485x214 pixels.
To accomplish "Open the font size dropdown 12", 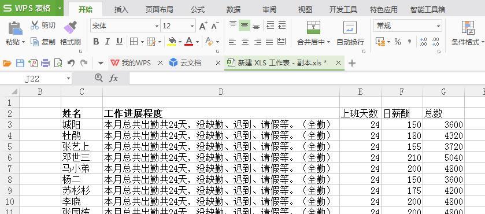I will pos(192,26).
